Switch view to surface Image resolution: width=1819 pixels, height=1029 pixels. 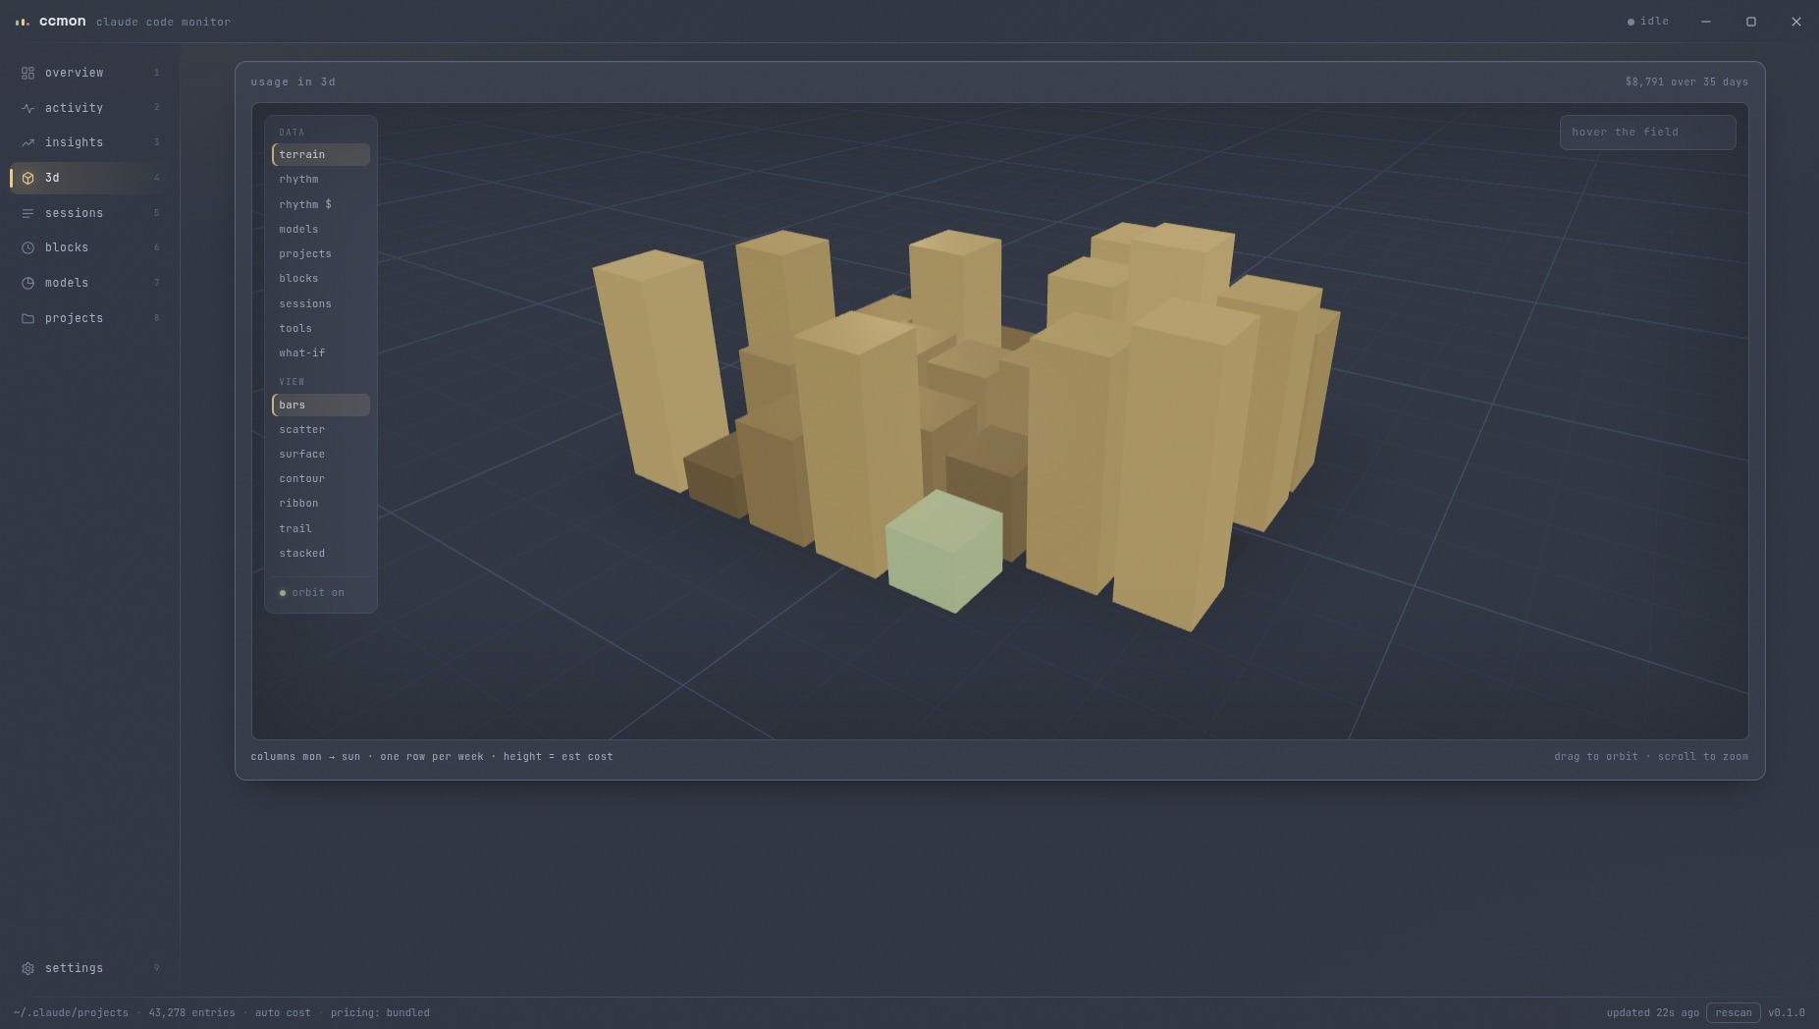321,454
